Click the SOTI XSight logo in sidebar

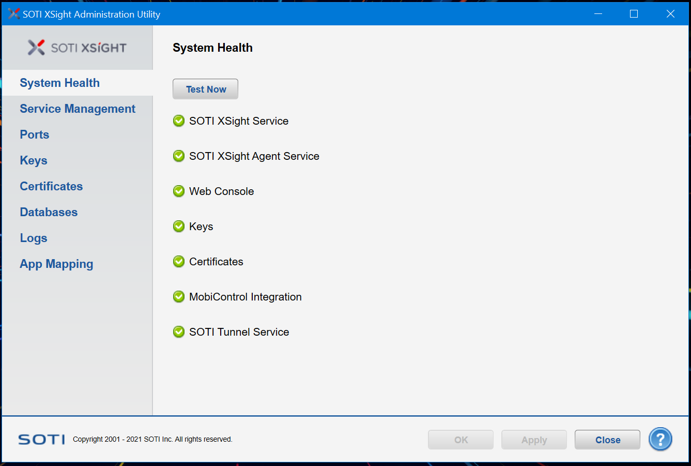point(77,48)
